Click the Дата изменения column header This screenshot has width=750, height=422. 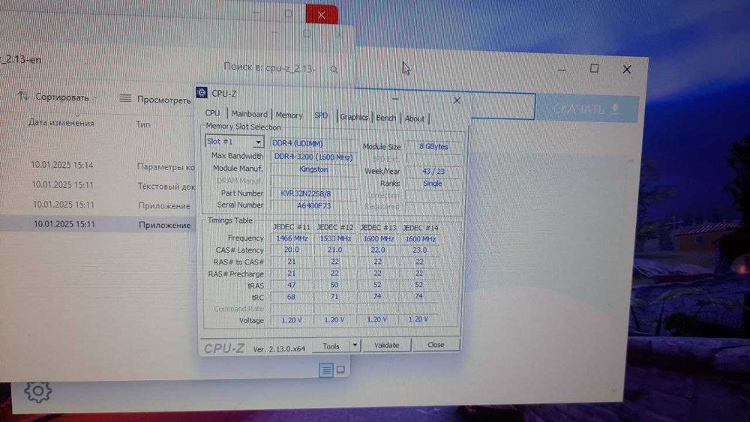(x=61, y=122)
